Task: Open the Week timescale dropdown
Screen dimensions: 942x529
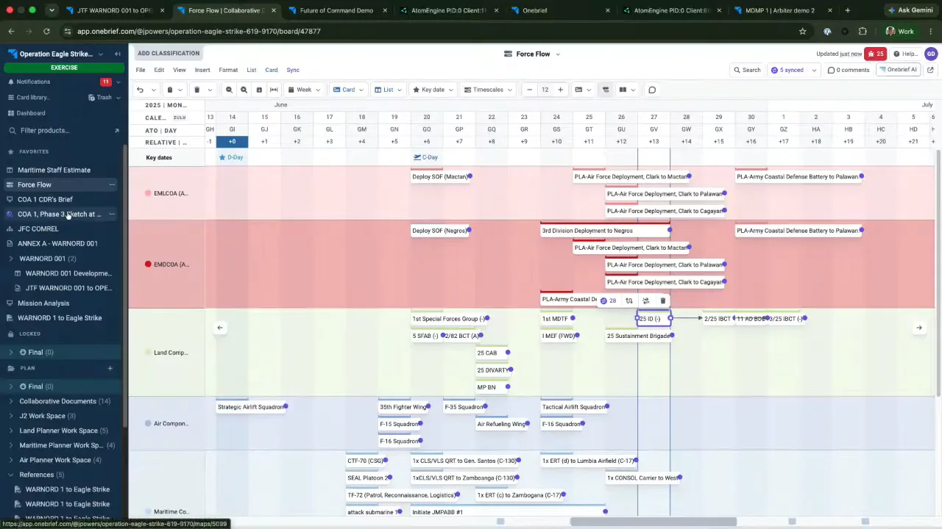Action: point(303,90)
